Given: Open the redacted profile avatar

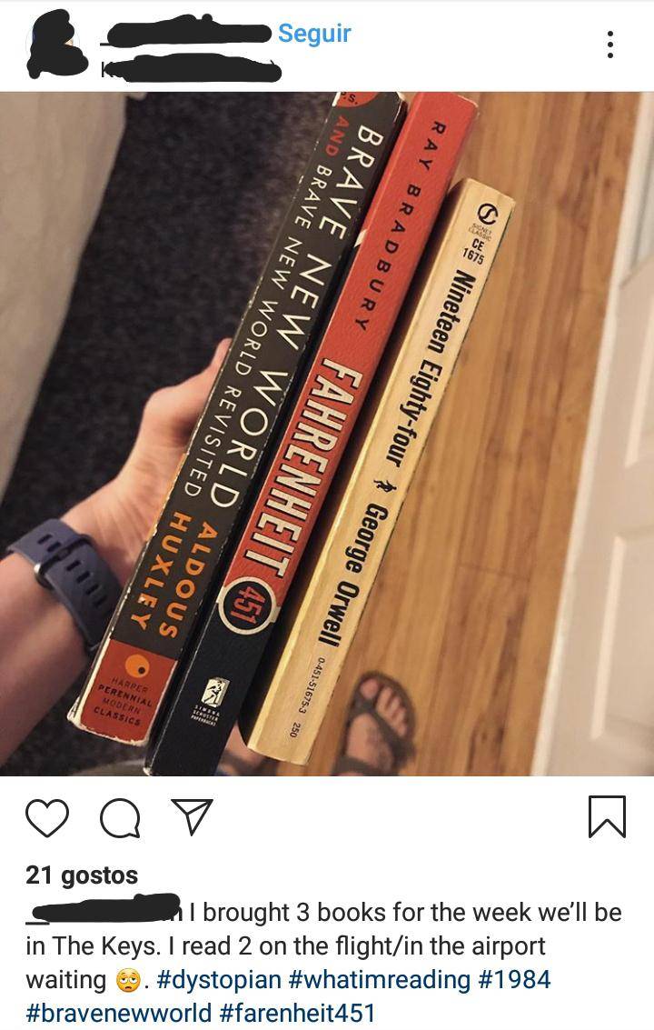Looking at the screenshot, I should tap(55, 45).
